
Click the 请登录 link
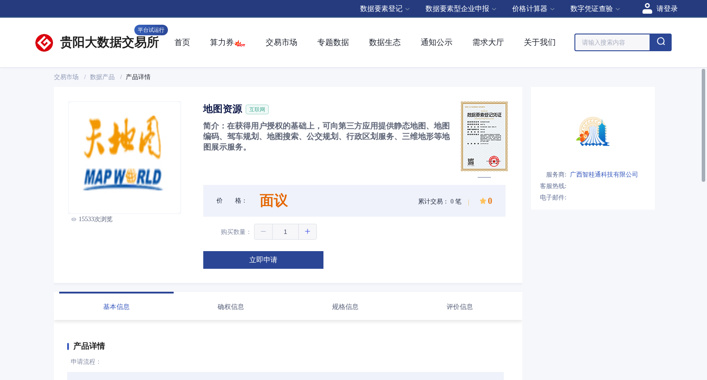[x=667, y=9]
